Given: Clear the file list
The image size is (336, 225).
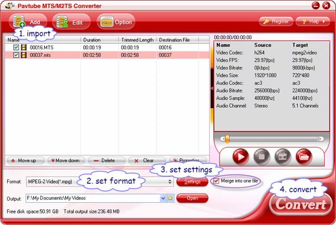Looking at the screenshot, I should [147, 160].
